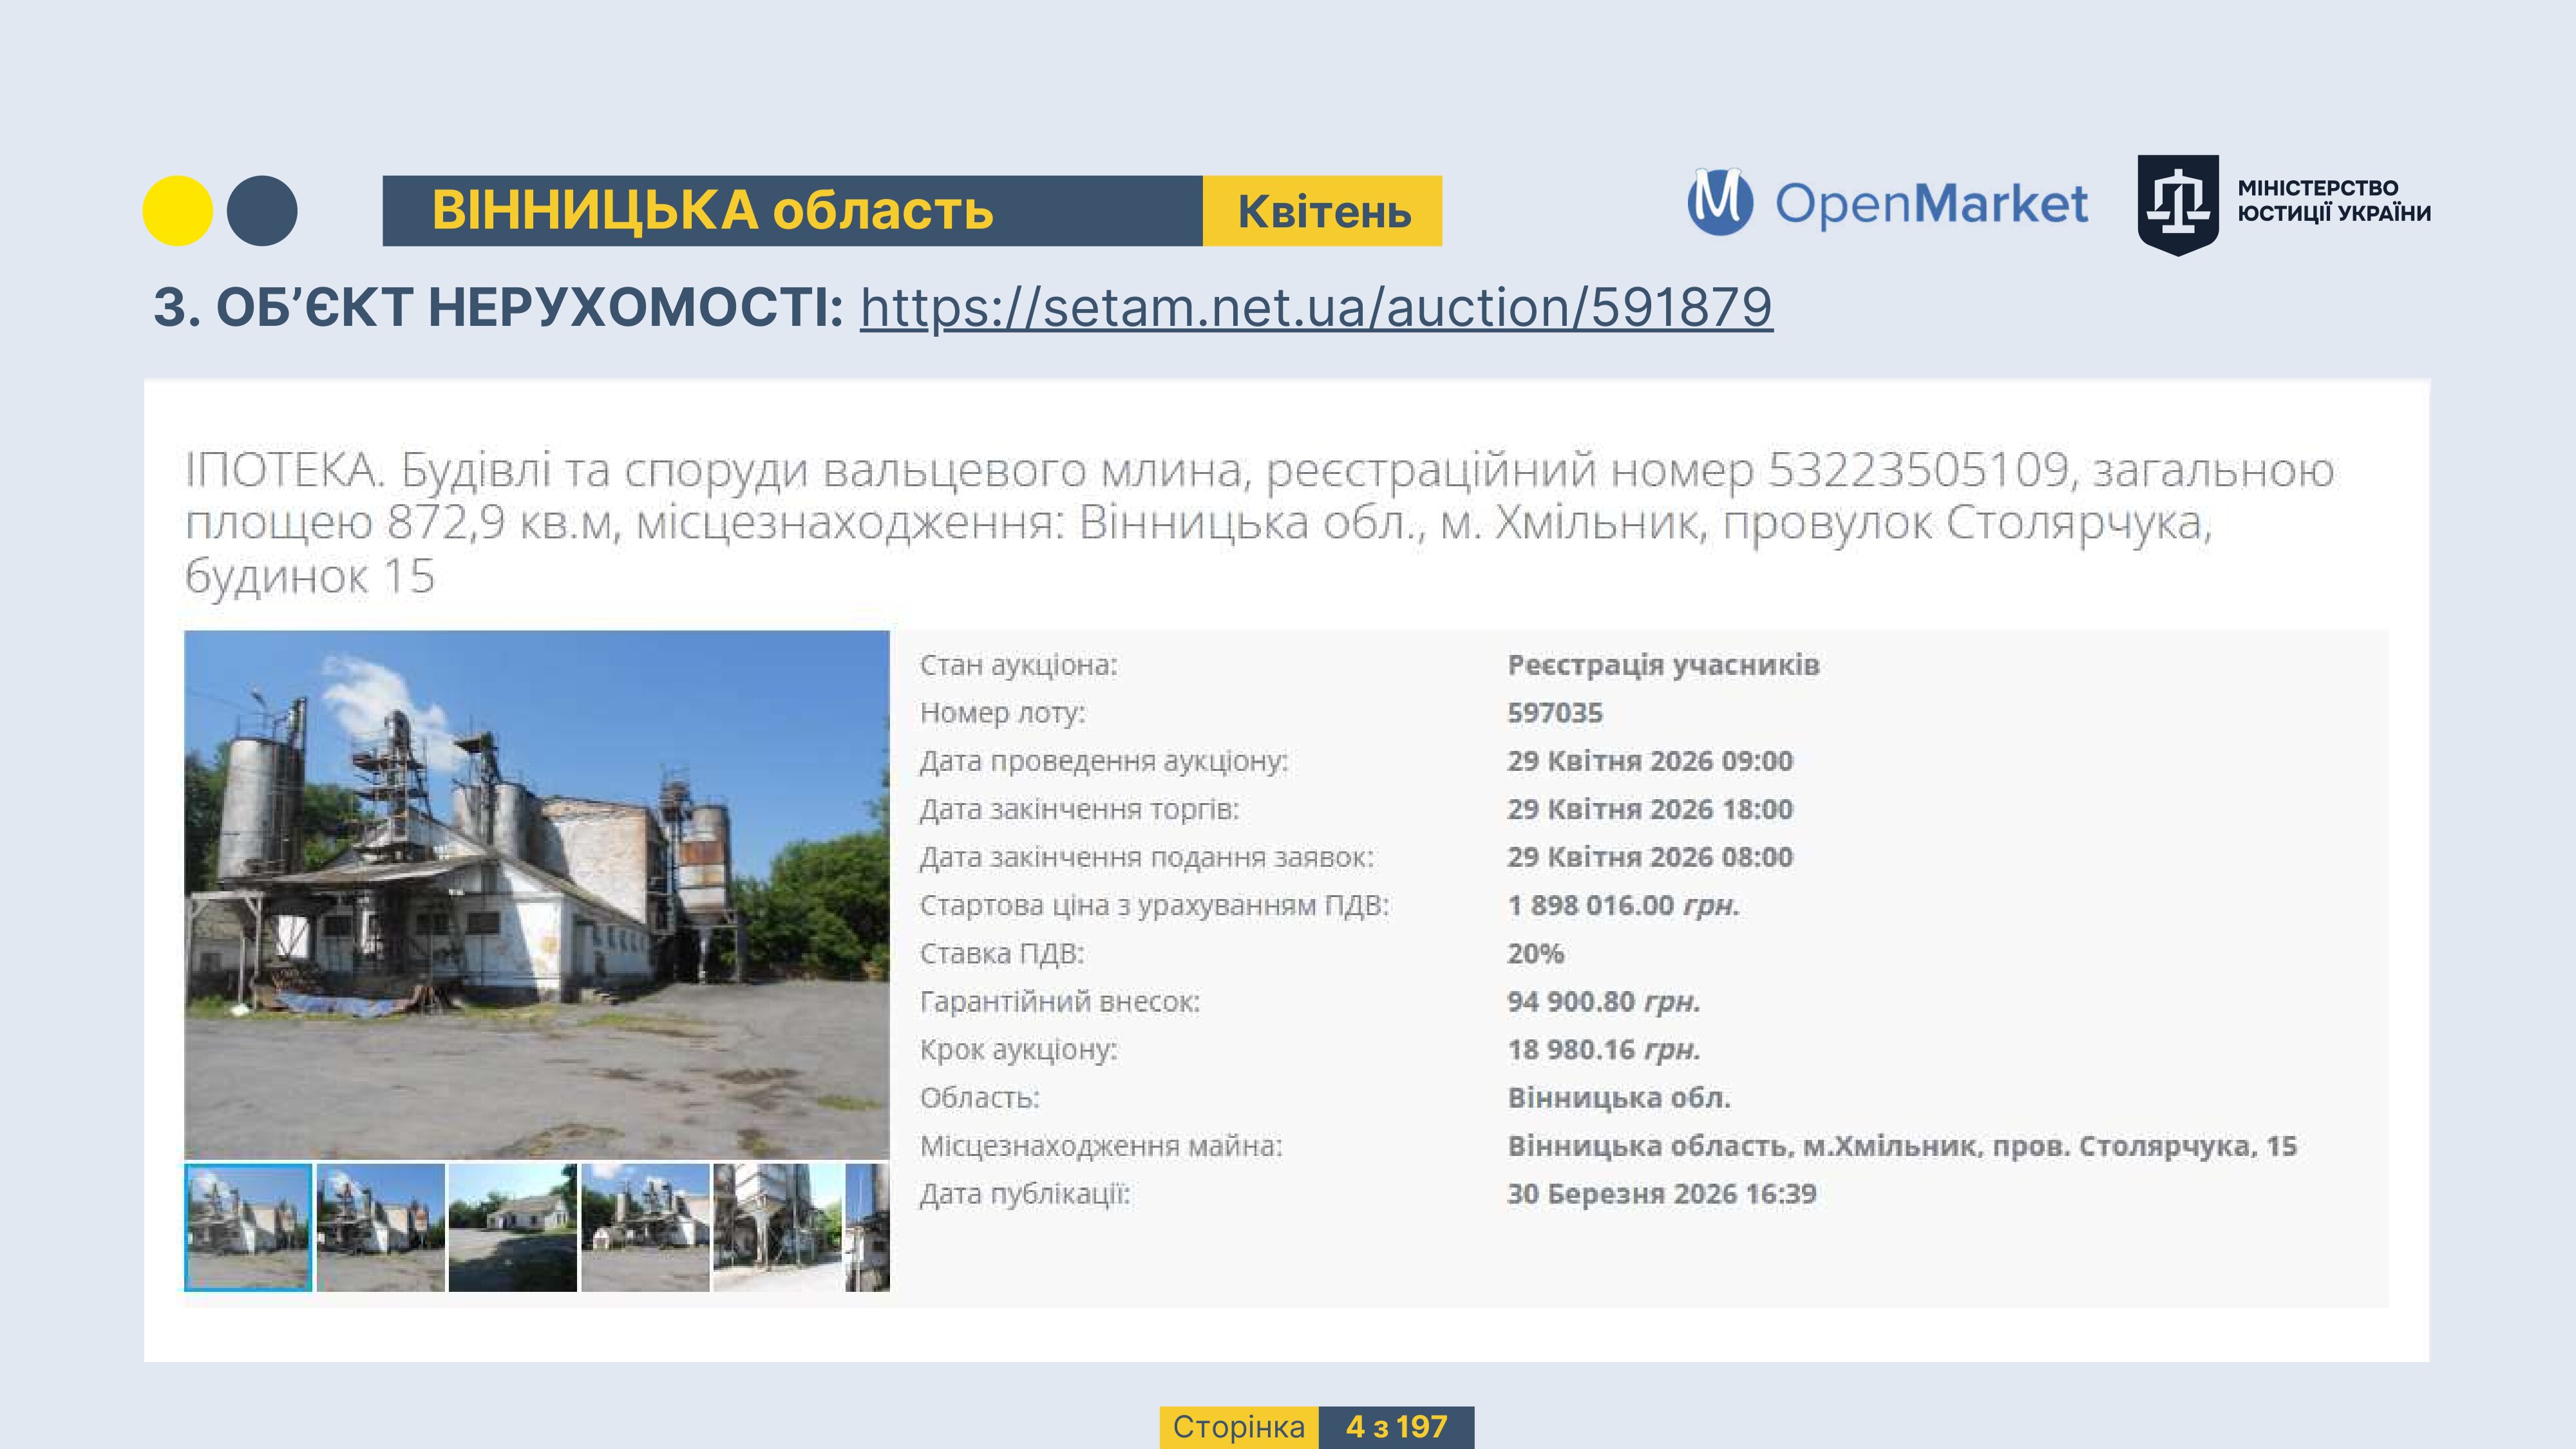The width and height of the screenshot is (2576, 1449).
Task: Click the dark blue circle decoration
Action: [262, 211]
